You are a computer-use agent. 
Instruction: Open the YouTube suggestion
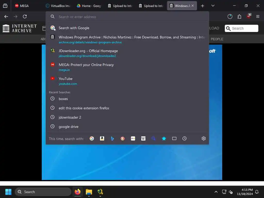coord(127,81)
